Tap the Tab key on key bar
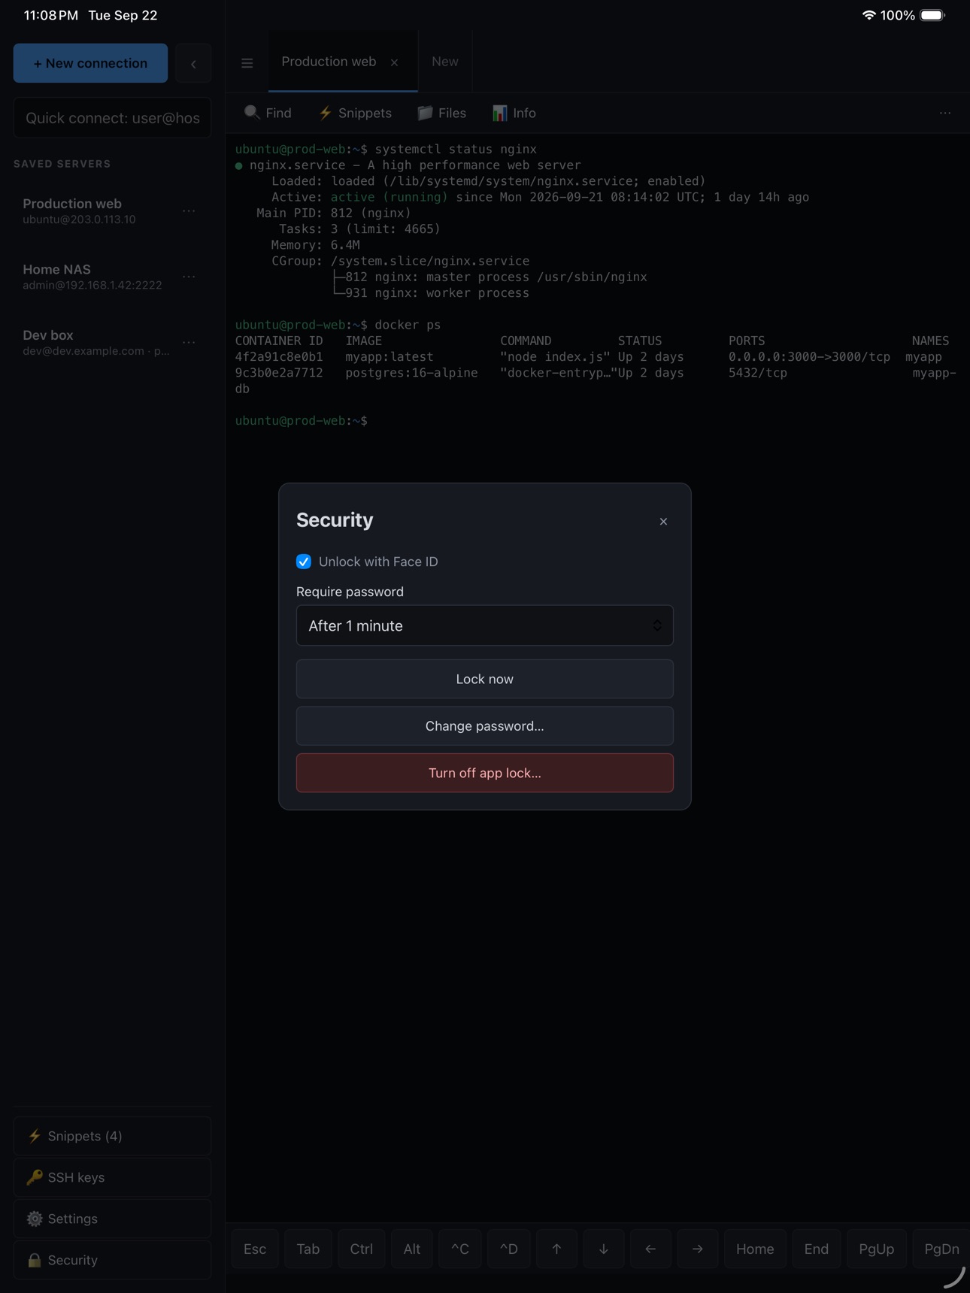 tap(308, 1249)
